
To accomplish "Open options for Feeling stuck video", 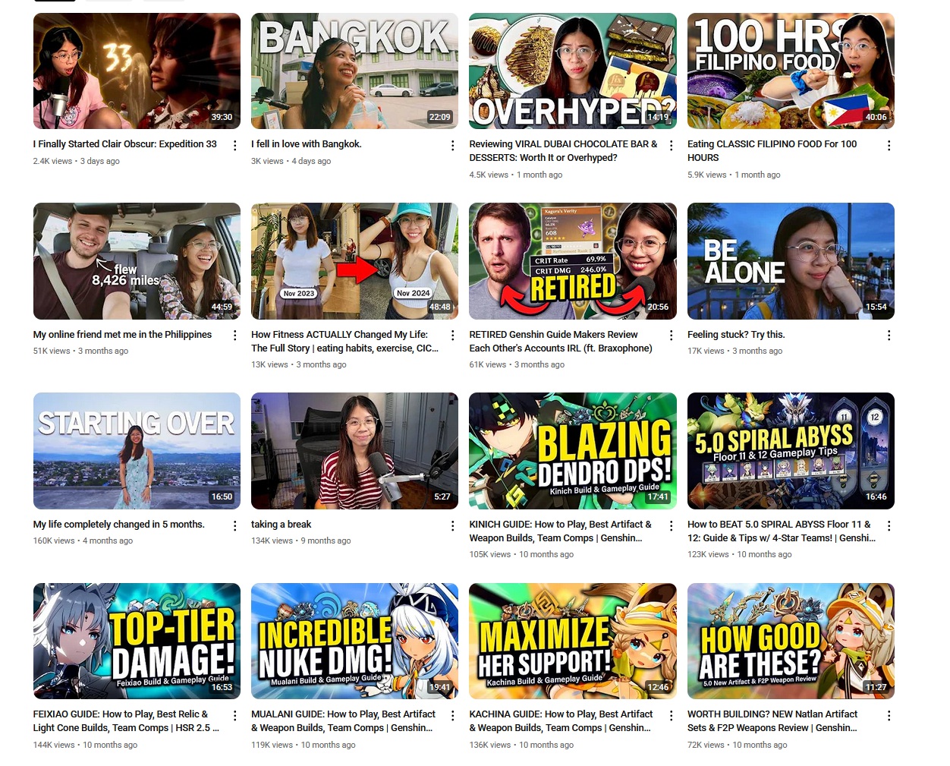I will [x=889, y=335].
